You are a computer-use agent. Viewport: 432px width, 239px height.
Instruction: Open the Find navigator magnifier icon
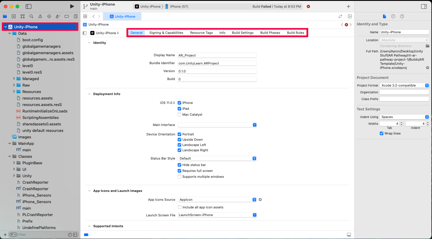pyautogui.click(x=31, y=16)
